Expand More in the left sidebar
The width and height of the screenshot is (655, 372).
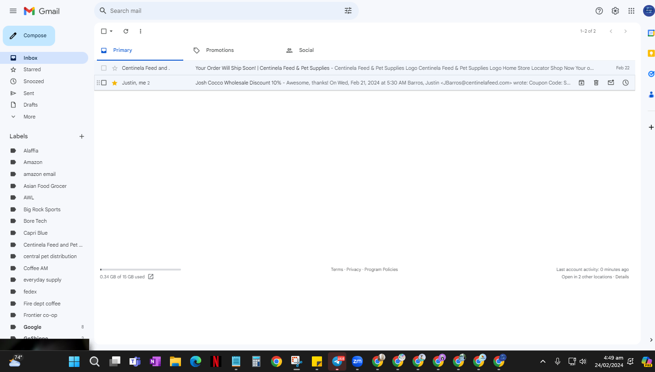pyautogui.click(x=29, y=117)
